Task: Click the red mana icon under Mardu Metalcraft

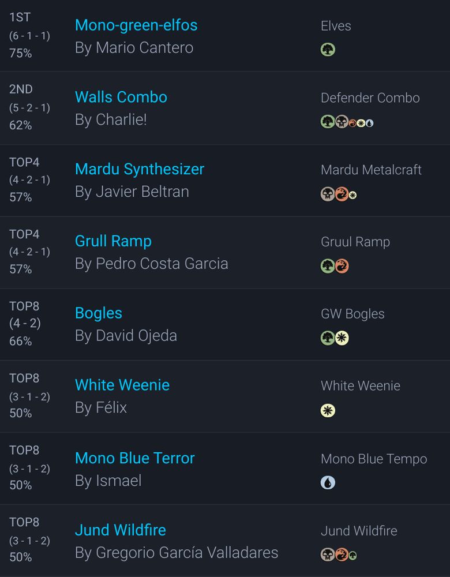Action: (x=342, y=194)
